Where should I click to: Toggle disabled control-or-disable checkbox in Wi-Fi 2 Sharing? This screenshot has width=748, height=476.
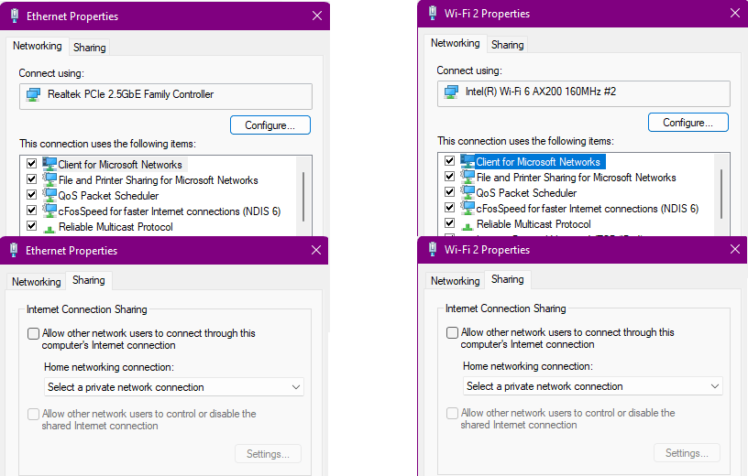pyautogui.click(x=452, y=413)
